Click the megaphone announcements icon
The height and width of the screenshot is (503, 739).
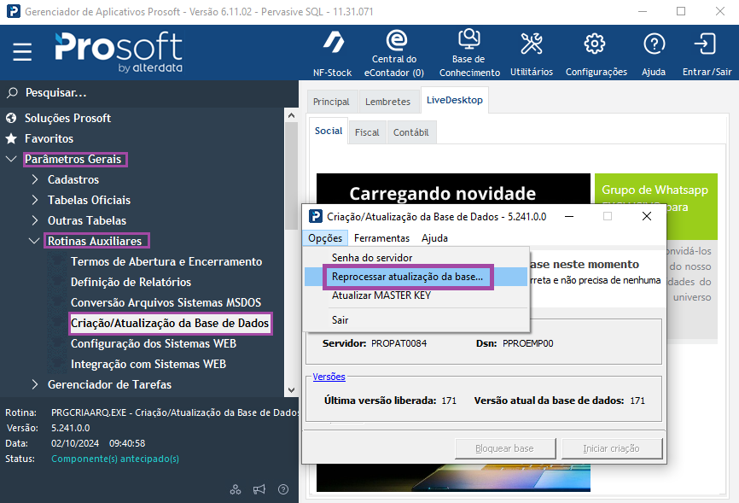[x=259, y=489]
